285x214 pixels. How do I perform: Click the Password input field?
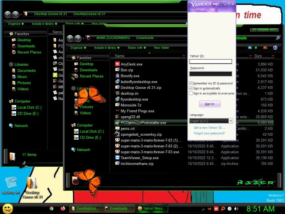click(210, 74)
